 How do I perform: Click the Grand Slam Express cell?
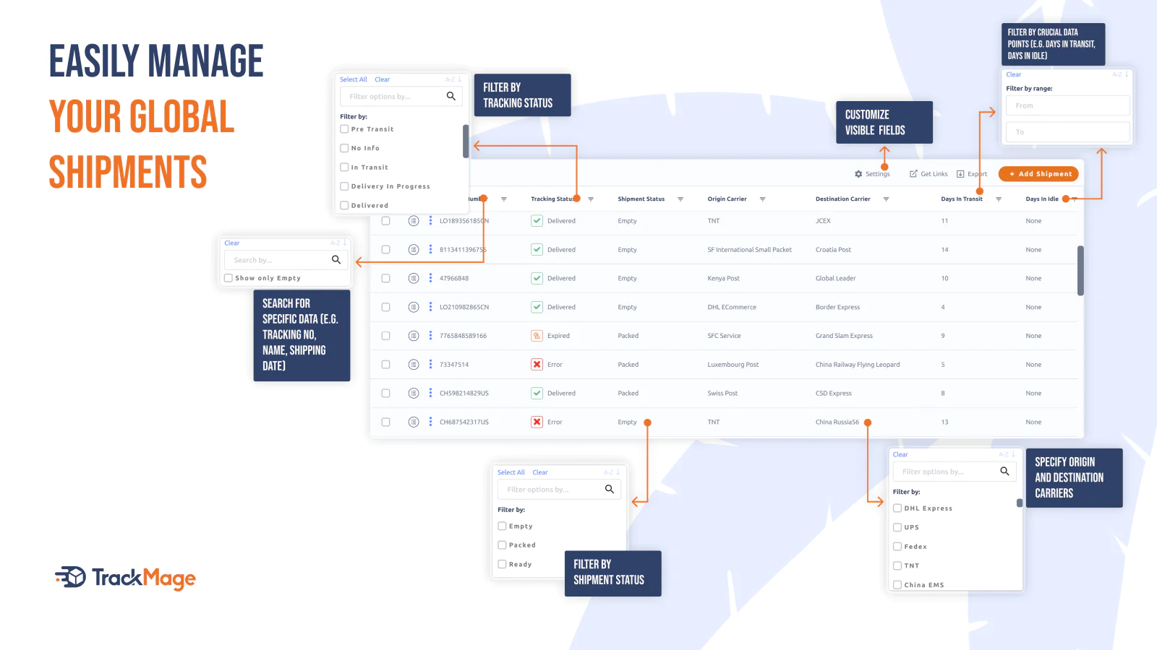pos(844,336)
